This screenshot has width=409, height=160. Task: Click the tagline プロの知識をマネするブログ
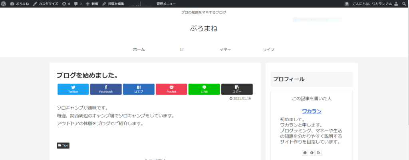tap(204, 12)
